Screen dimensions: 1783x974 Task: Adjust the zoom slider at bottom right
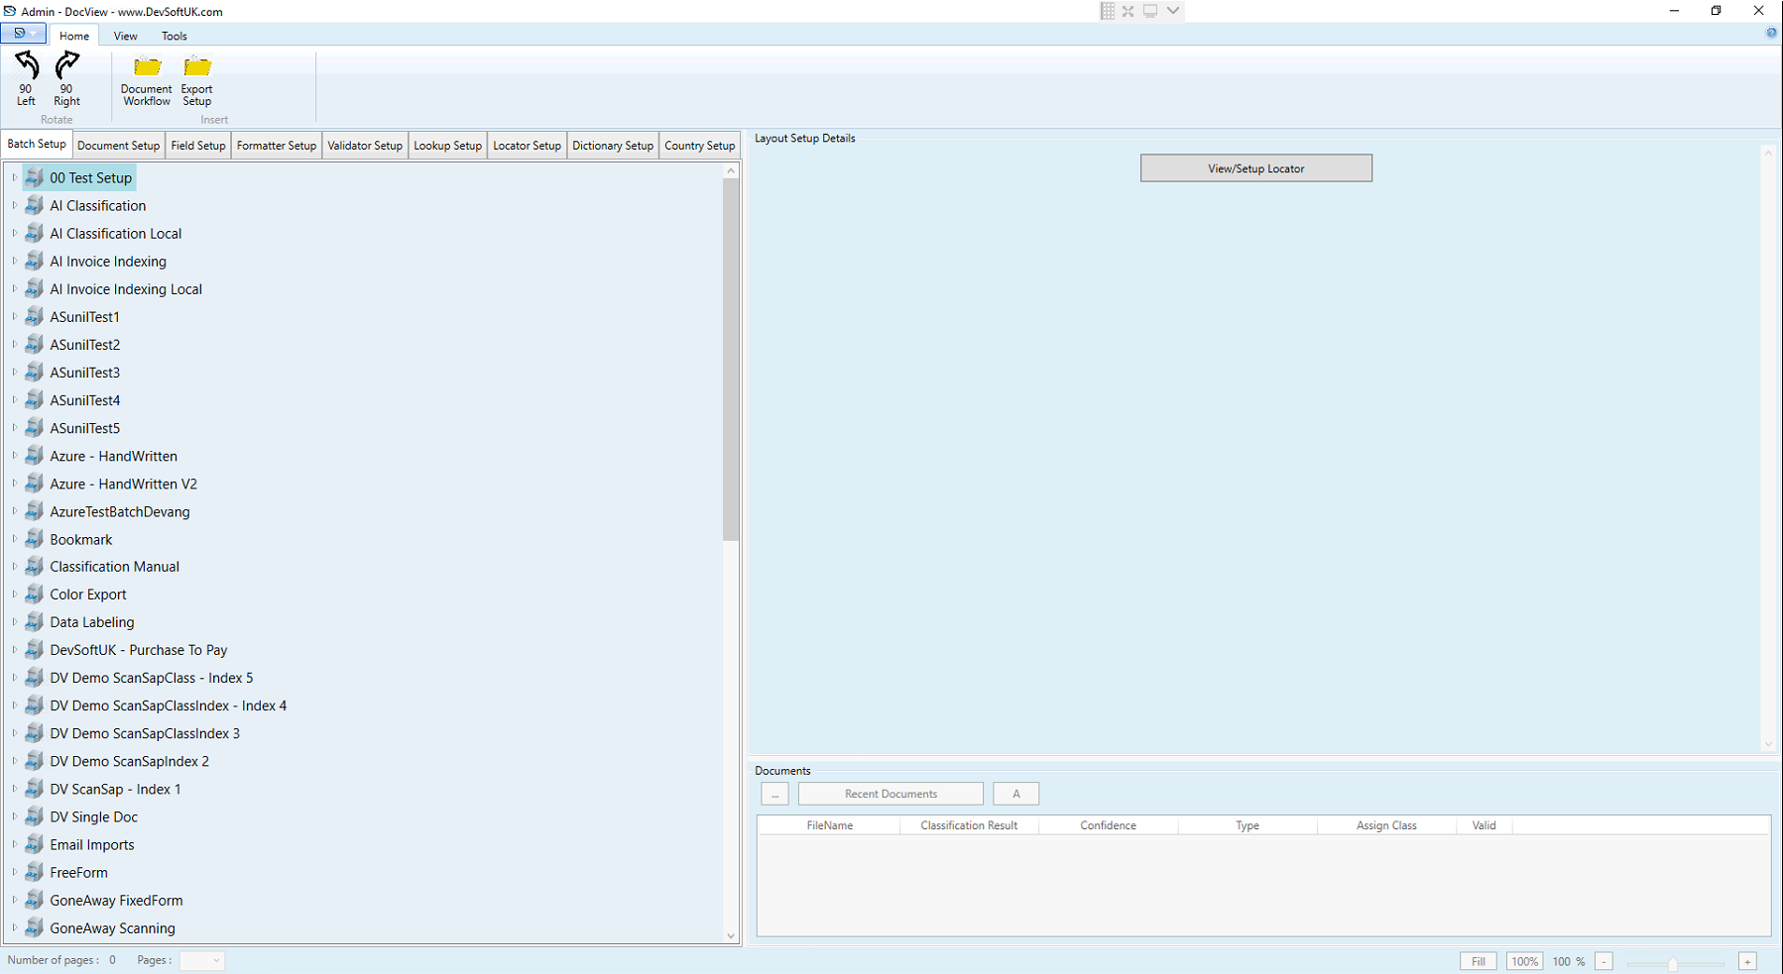(x=1674, y=961)
